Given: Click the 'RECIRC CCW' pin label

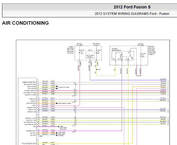Looking at the screenshot, I should click(x=32, y=112).
